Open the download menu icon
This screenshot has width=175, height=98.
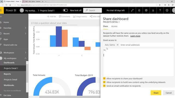point(153,10)
